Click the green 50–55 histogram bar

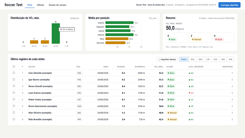56,34
